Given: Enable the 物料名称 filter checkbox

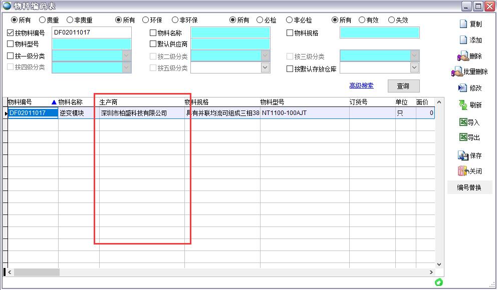Looking at the screenshot, I should (153, 33).
